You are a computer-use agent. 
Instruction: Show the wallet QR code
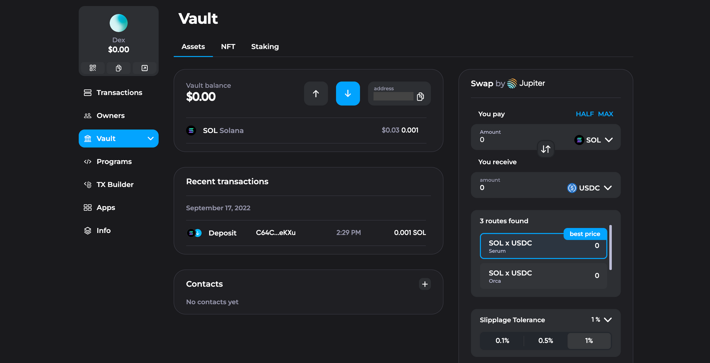pos(92,68)
